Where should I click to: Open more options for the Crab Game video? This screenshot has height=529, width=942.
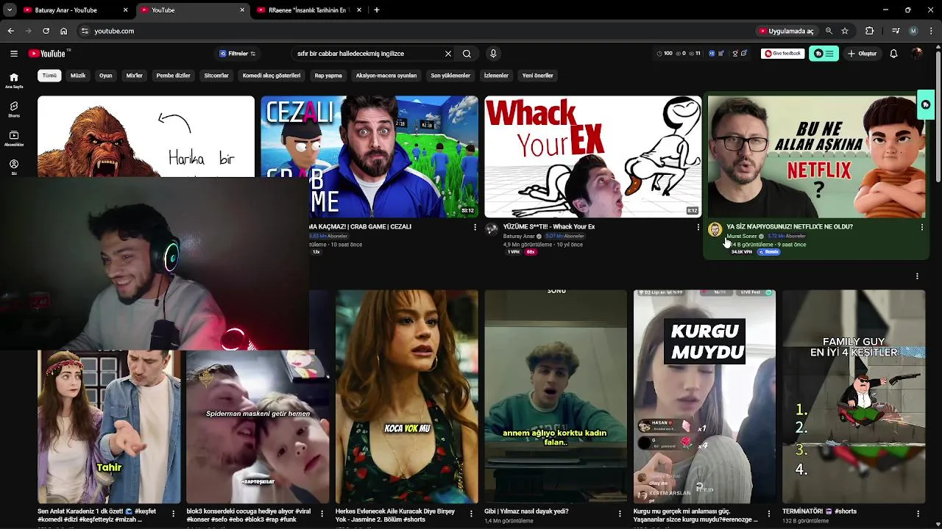coord(475,228)
